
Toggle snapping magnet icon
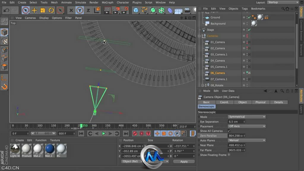coord(4,87)
